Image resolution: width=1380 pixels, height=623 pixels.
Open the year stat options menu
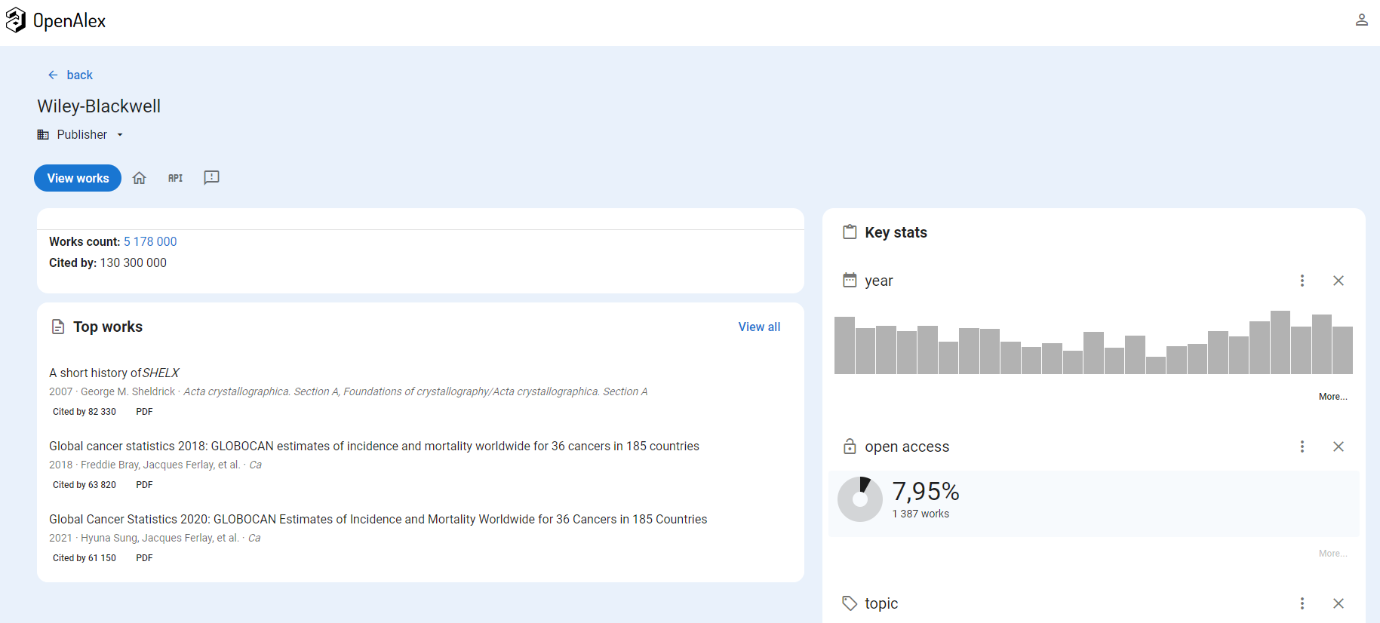1302,281
